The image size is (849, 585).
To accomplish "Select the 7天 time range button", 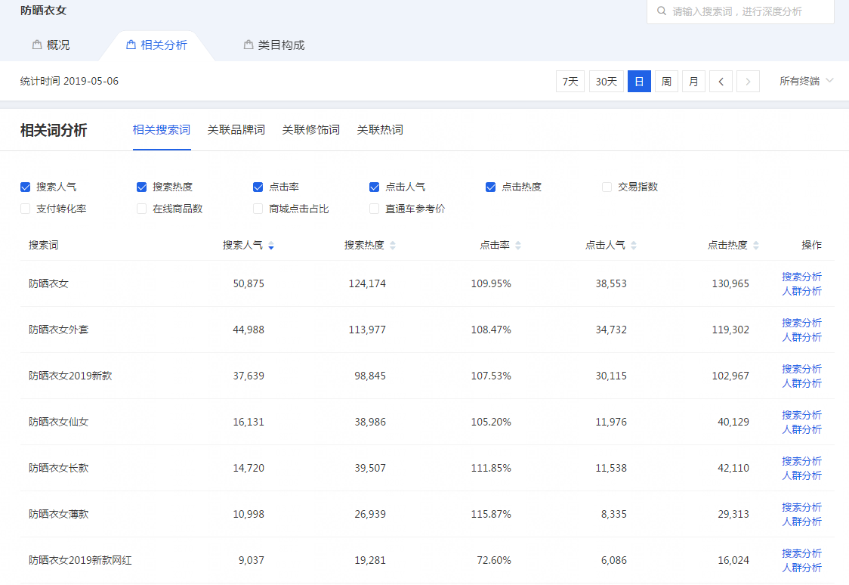I will (x=570, y=82).
